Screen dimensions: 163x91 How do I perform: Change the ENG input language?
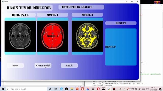[x=147, y=89]
